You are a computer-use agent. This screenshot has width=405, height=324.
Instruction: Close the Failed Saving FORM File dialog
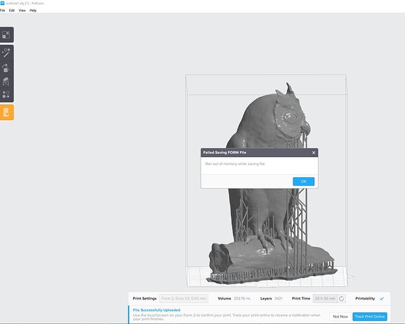coord(313,153)
